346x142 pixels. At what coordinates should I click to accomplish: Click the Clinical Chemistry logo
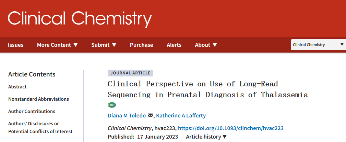click(80, 18)
